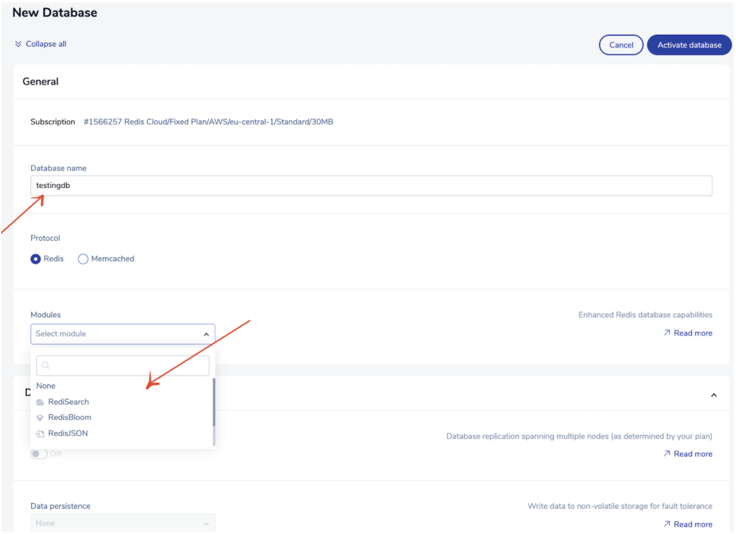Image resolution: width=736 pixels, height=534 pixels.
Task: Click the RedisBloom module icon
Action: 40,418
